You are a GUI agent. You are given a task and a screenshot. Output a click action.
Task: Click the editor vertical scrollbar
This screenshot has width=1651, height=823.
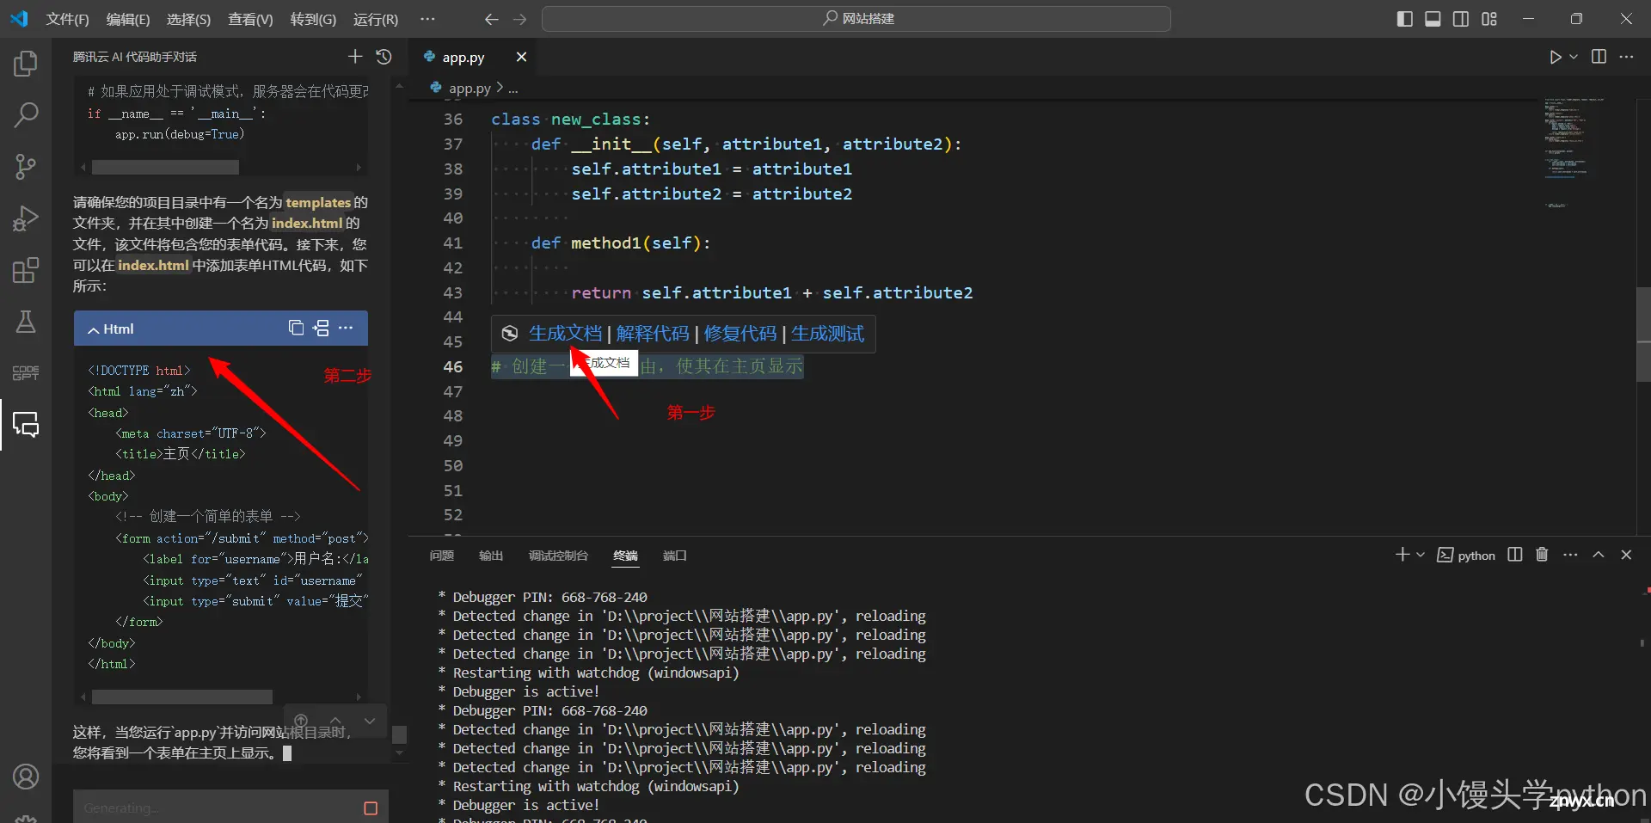1643,335
